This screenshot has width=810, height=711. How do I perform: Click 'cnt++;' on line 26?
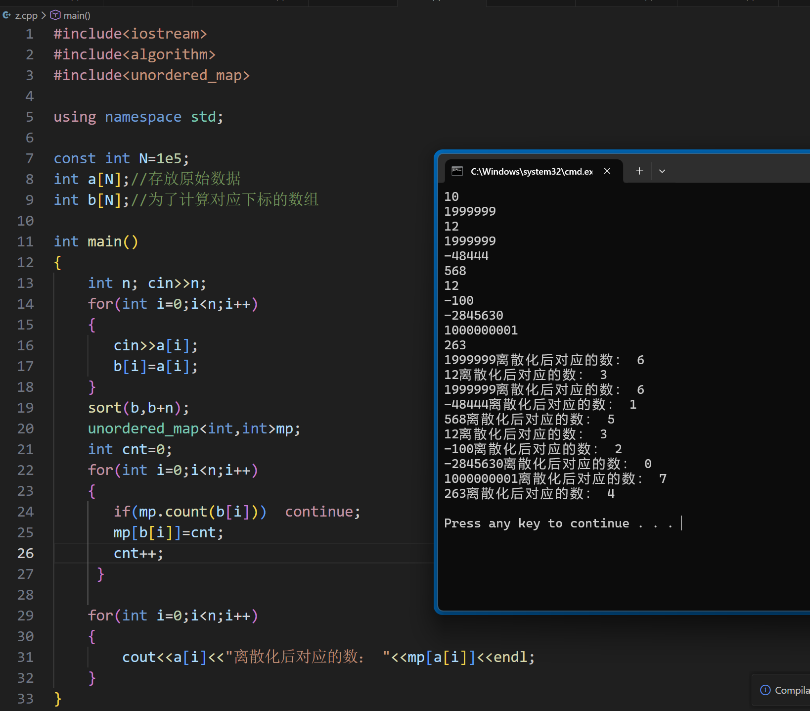point(138,553)
